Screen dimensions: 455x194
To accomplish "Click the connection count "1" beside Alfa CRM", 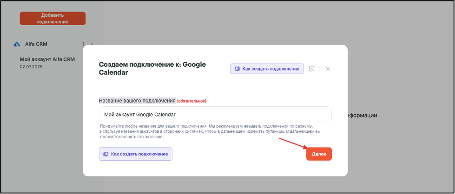I will pos(83,44).
